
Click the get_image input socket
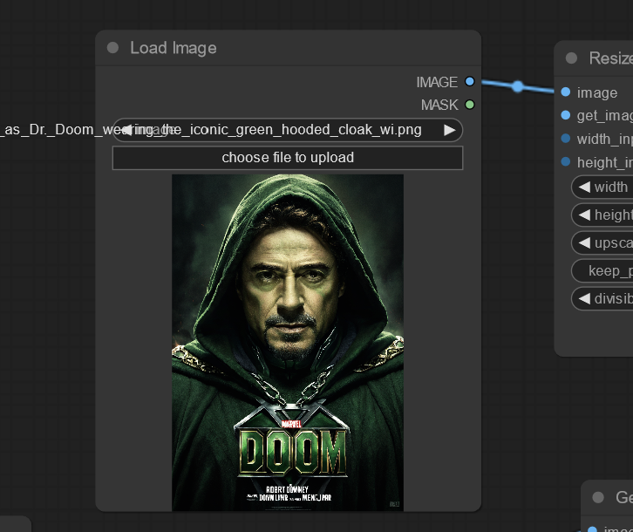click(566, 115)
